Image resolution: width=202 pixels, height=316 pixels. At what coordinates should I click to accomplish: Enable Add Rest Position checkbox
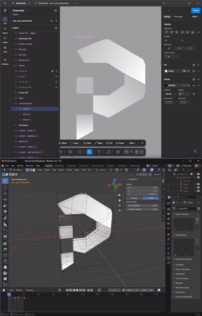pyautogui.click(x=174, y=259)
